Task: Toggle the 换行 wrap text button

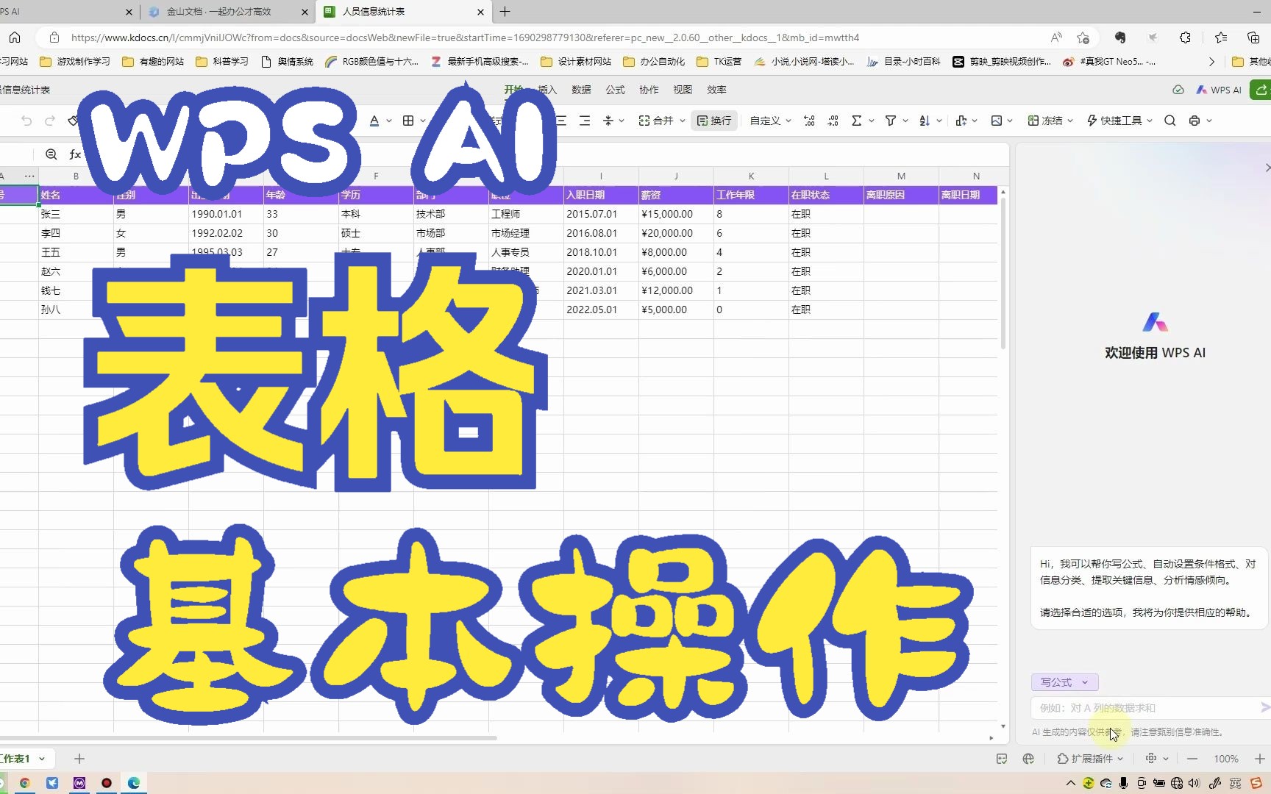Action: 714,121
